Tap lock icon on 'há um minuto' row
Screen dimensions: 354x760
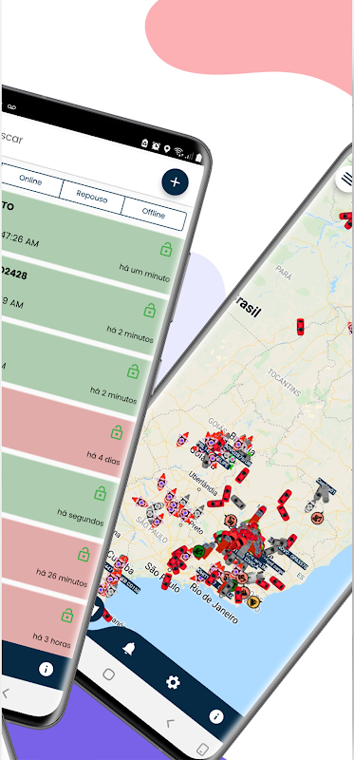coord(166,249)
